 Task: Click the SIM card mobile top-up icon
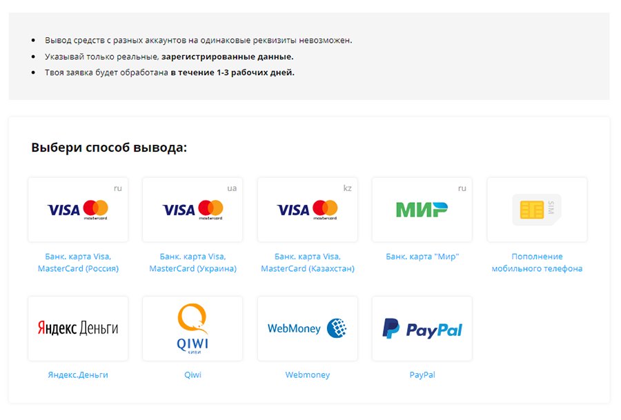(x=537, y=210)
